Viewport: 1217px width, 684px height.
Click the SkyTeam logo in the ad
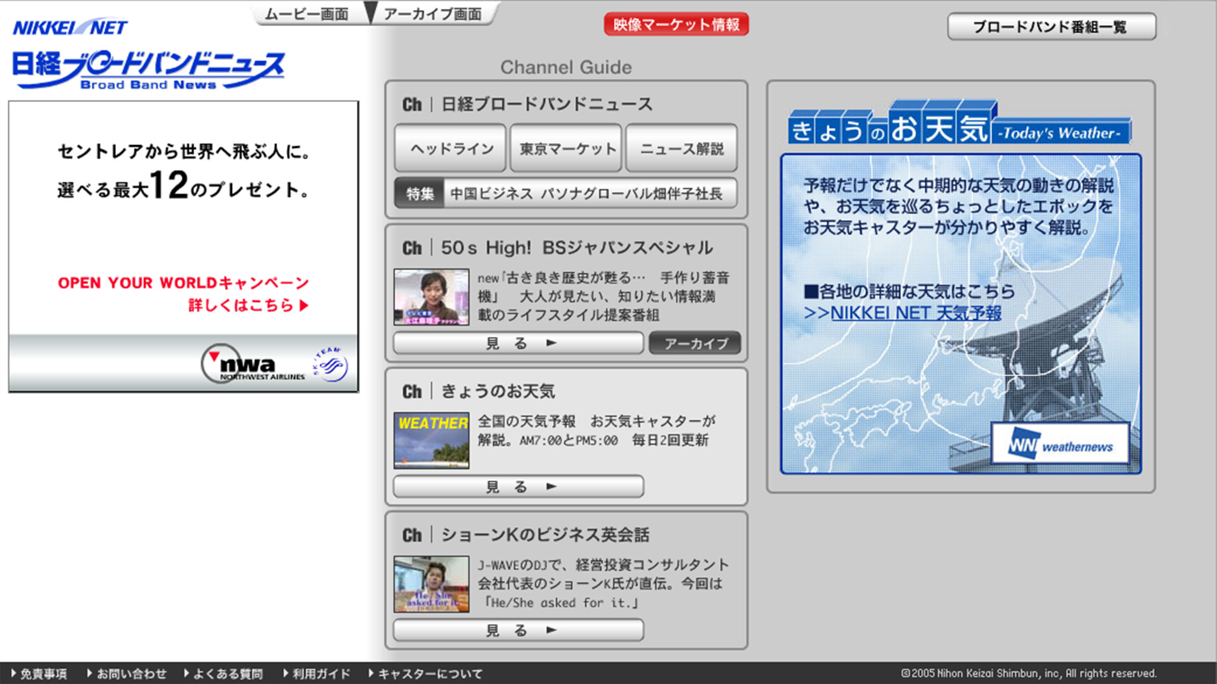[330, 364]
